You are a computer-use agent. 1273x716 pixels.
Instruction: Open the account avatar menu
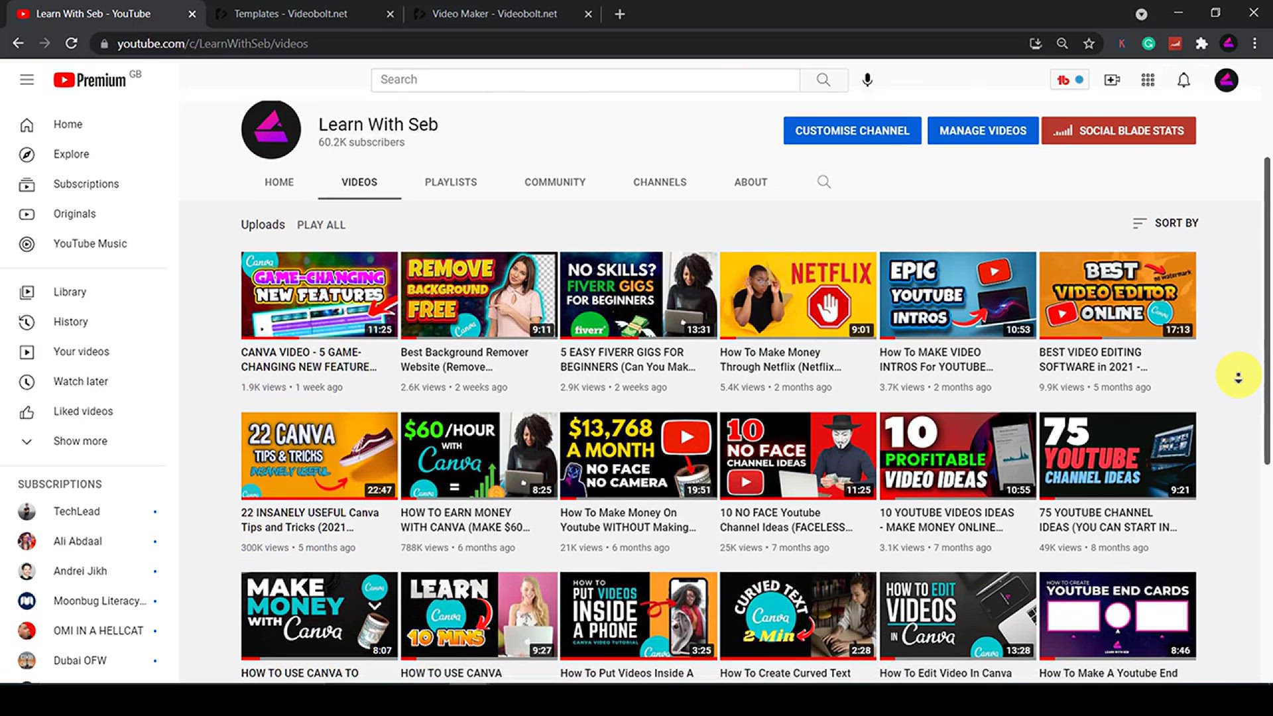(1226, 80)
